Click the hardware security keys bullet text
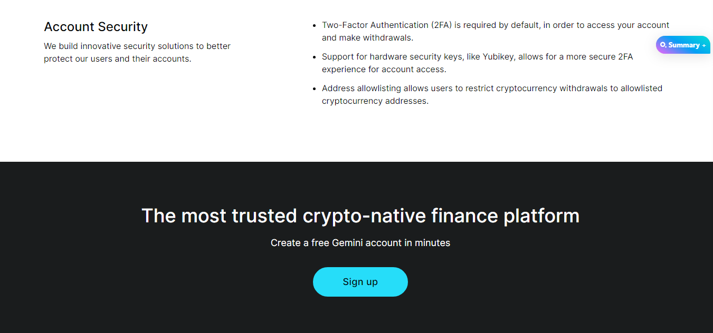Image resolution: width=713 pixels, height=333 pixels. click(x=478, y=63)
